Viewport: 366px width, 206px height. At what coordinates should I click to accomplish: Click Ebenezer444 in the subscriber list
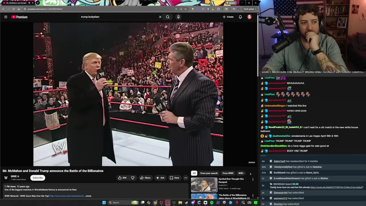[281, 193]
